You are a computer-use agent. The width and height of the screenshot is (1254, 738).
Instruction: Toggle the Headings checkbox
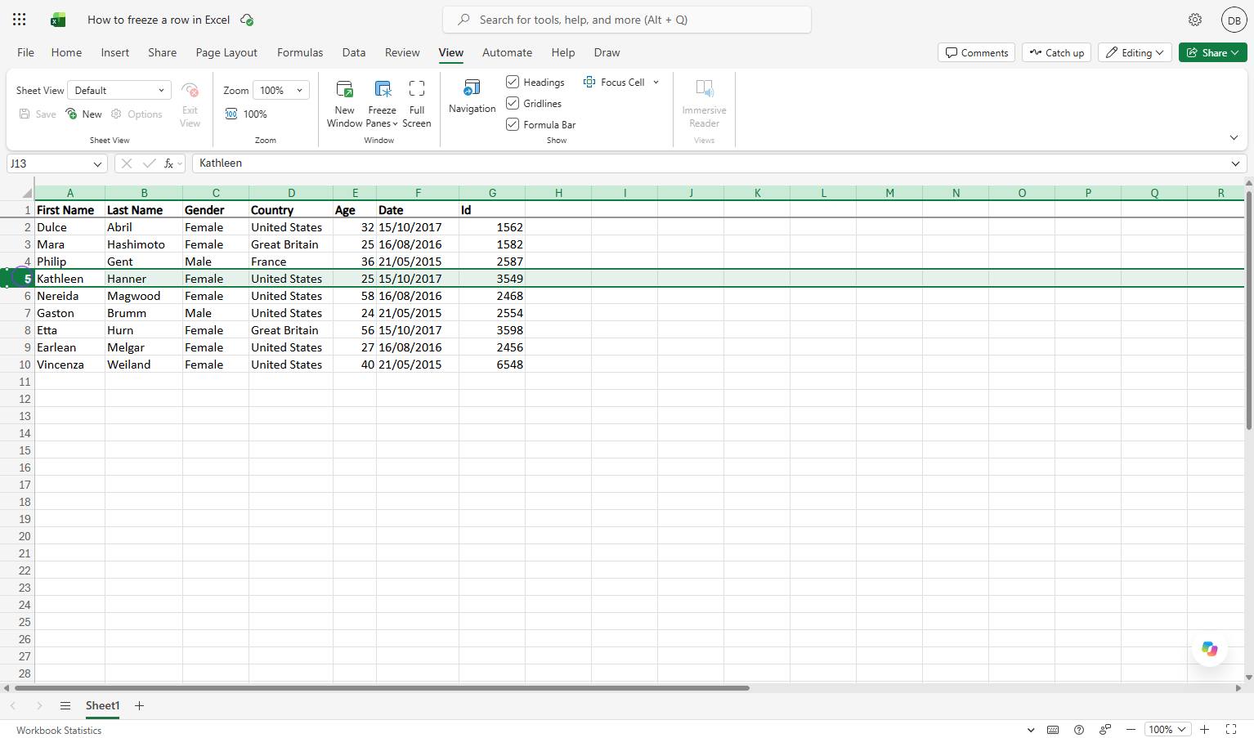point(513,82)
